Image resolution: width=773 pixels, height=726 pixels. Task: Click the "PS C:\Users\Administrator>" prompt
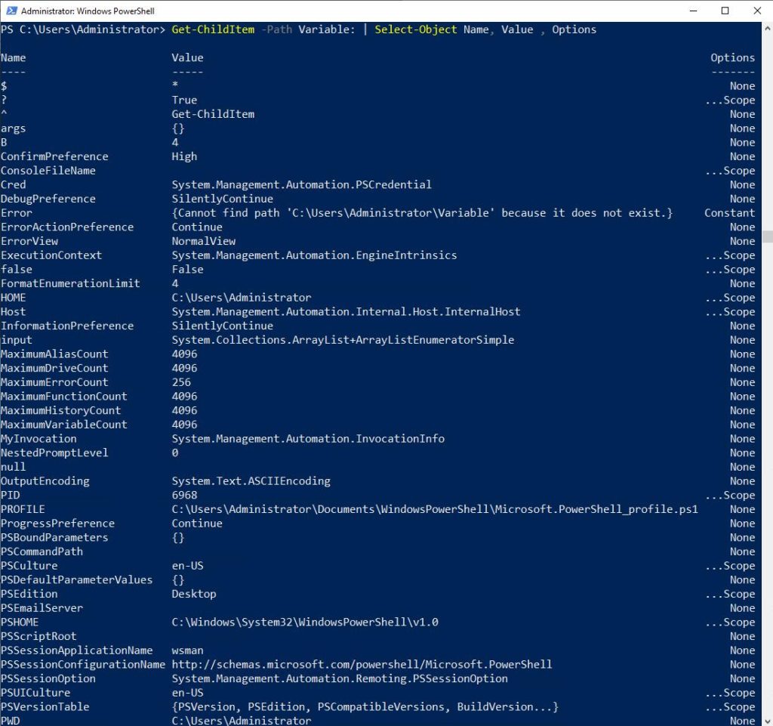pyautogui.click(x=83, y=29)
